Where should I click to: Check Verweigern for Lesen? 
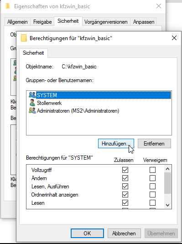pos(152,203)
